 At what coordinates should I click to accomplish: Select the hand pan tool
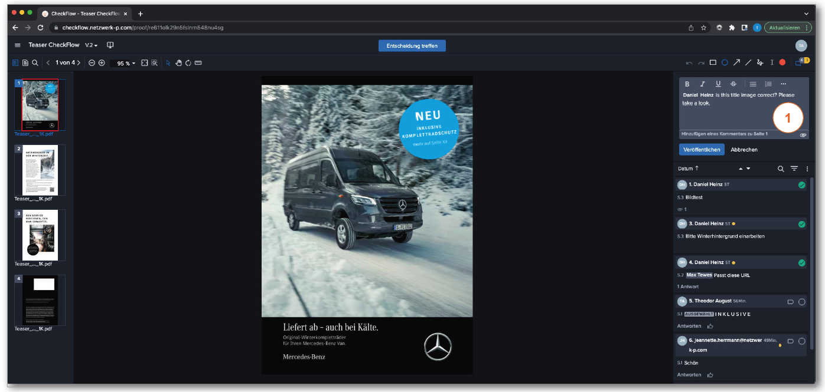pyautogui.click(x=178, y=62)
